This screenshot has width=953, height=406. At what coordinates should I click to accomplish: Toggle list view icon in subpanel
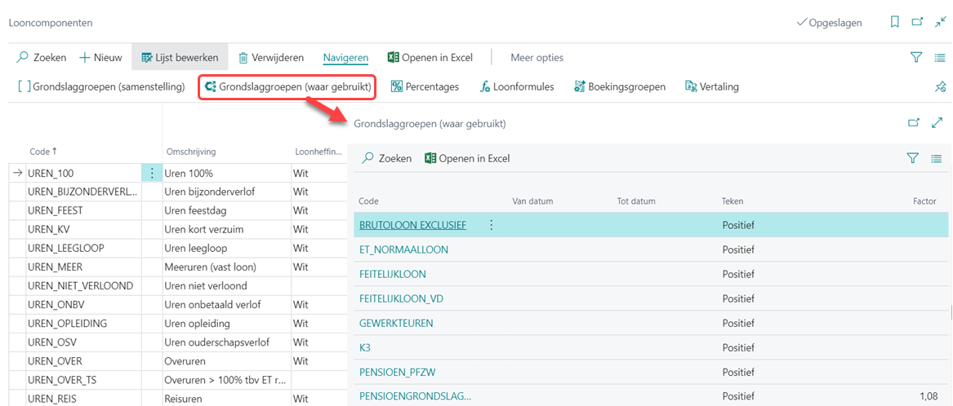[x=936, y=158]
